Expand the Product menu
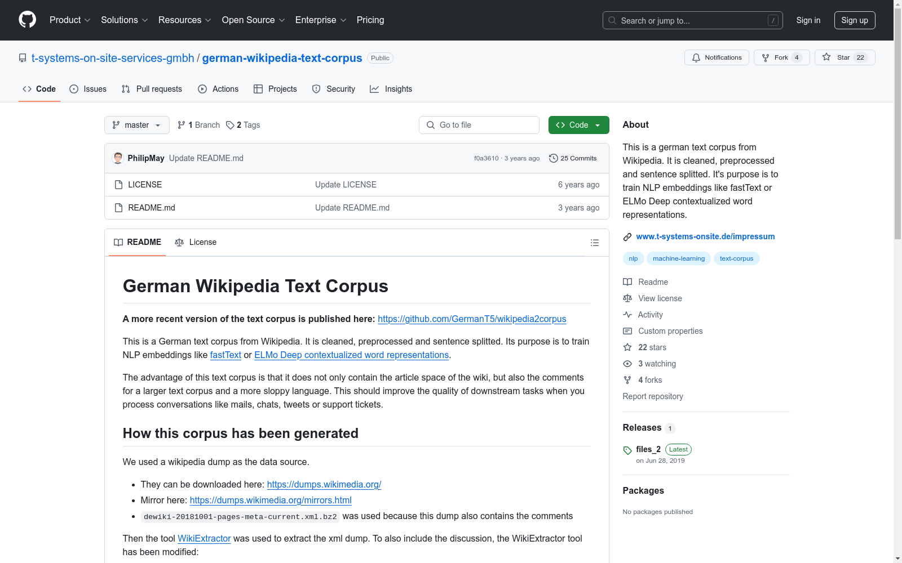The image size is (902, 563). (x=70, y=20)
